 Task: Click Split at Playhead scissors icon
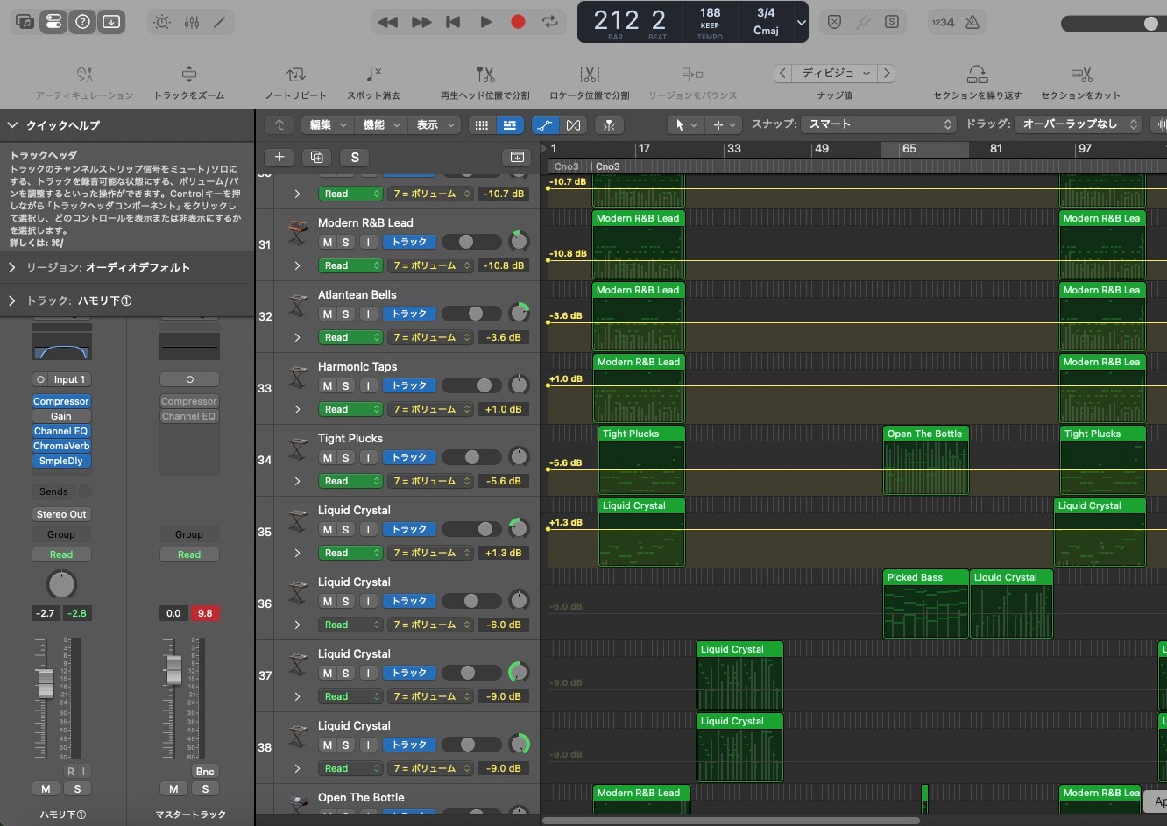pyautogui.click(x=484, y=75)
